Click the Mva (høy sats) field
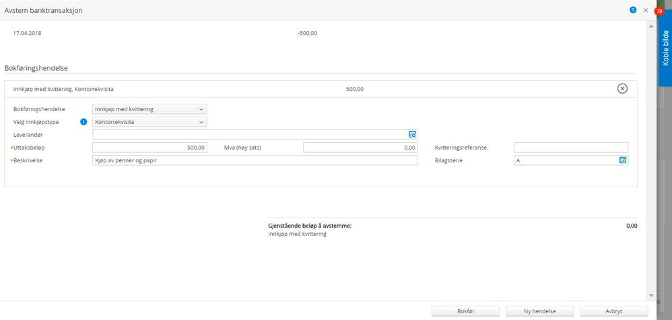 pyautogui.click(x=360, y=148)
